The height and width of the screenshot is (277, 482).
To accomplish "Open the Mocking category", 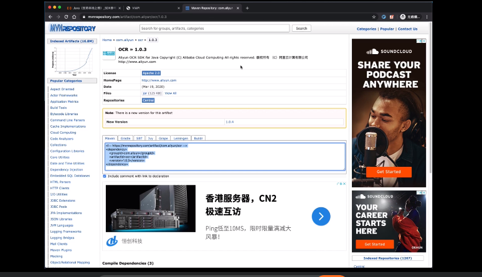I will click(x=56, y=256).
